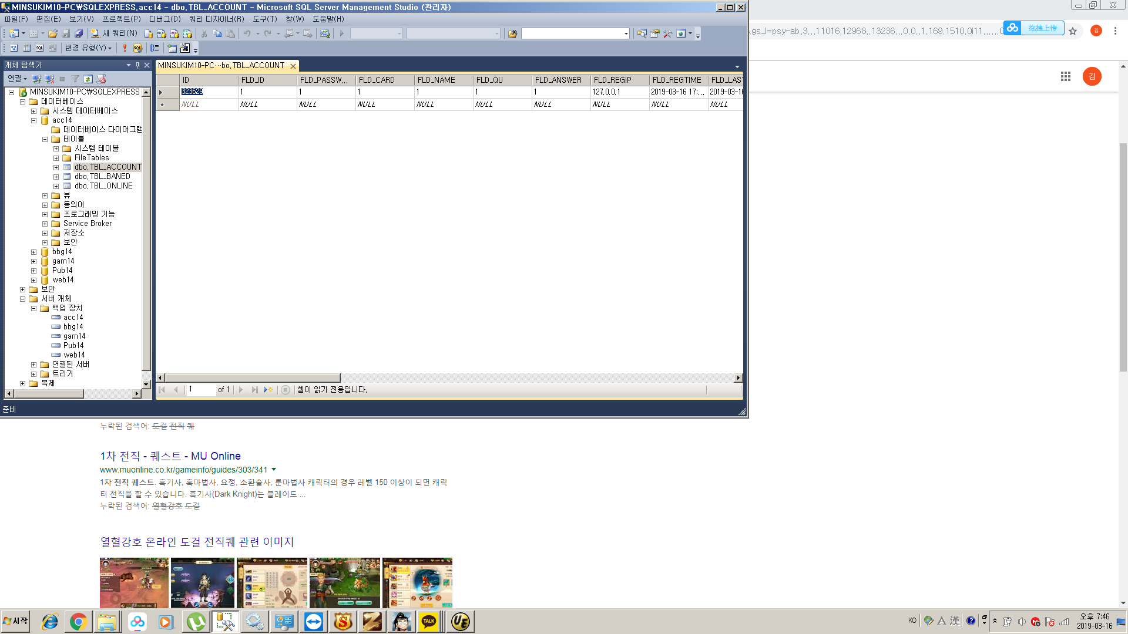Viewport: 1128px width, 634px height.
Task: Click the FLD_NAME column header
Action: pyautogui.click(x=444, y=80)
